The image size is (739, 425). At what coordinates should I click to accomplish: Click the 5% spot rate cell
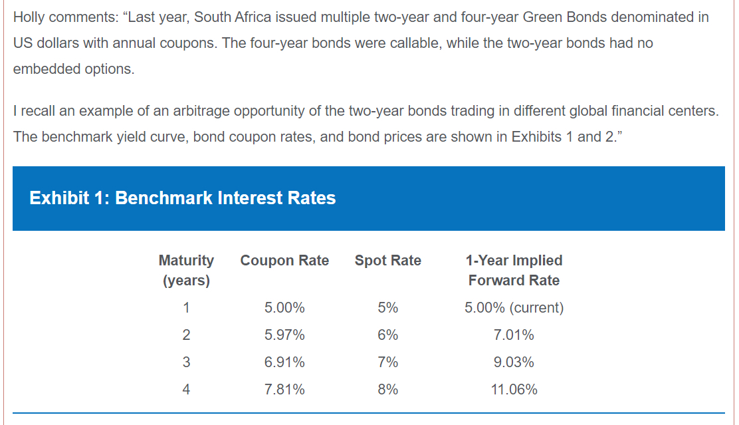click(x=388, y=308)
